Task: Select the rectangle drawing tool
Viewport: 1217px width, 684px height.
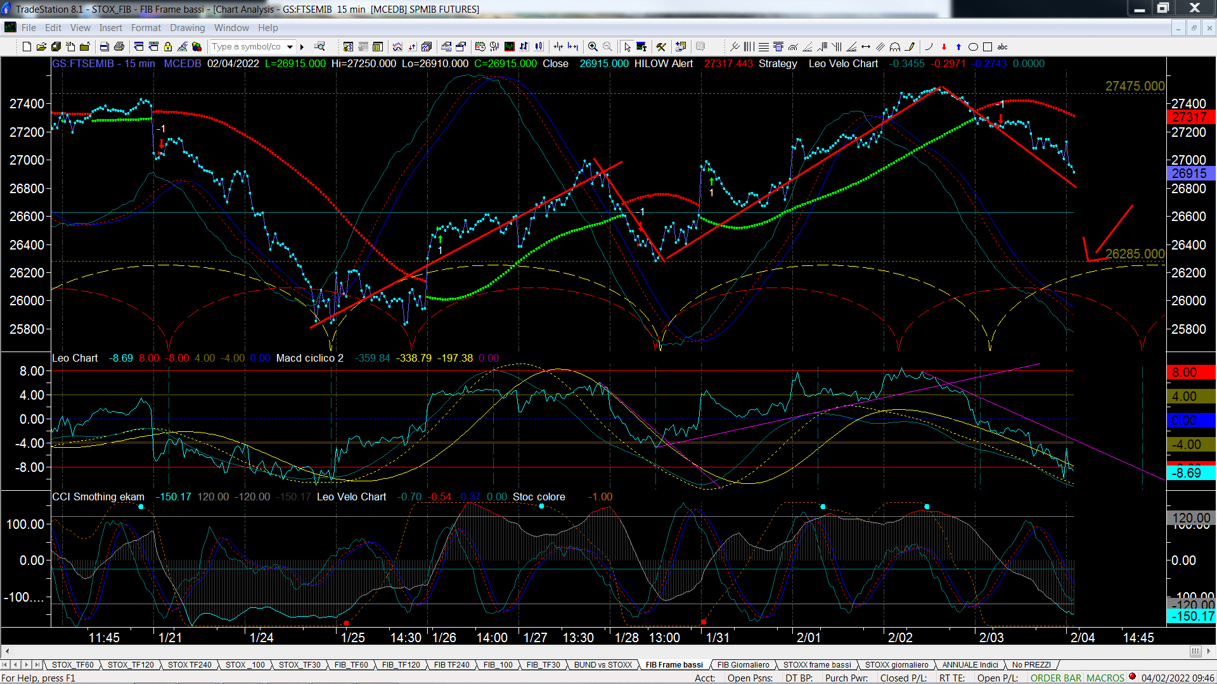Action: [x=988, y=47]
